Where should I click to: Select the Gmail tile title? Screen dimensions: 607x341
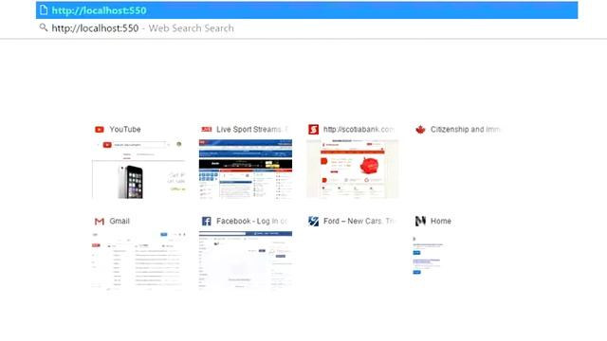click(x=120, y=221)
